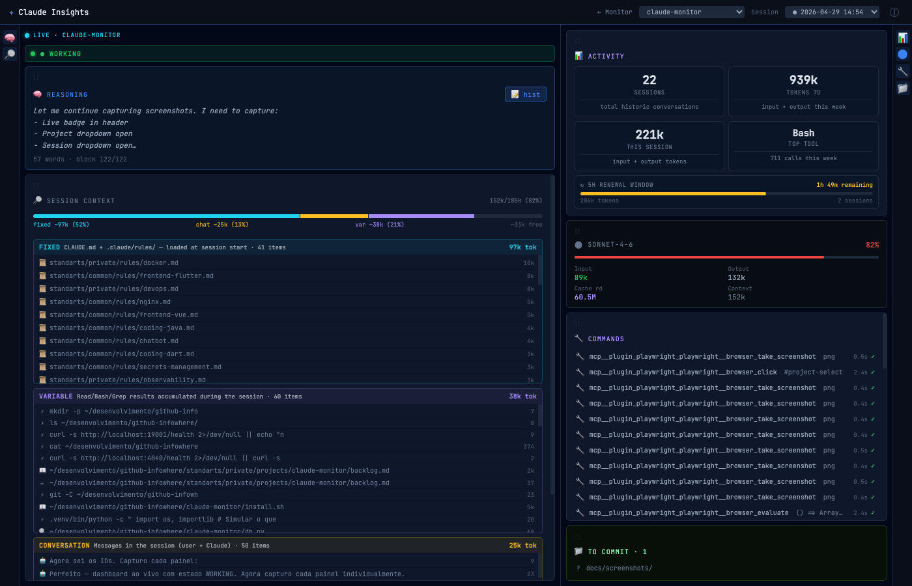The height and width of the screenshot is (586, 912).
Task: Grab the Session Context panel drag handle
Action: [36, 186]
